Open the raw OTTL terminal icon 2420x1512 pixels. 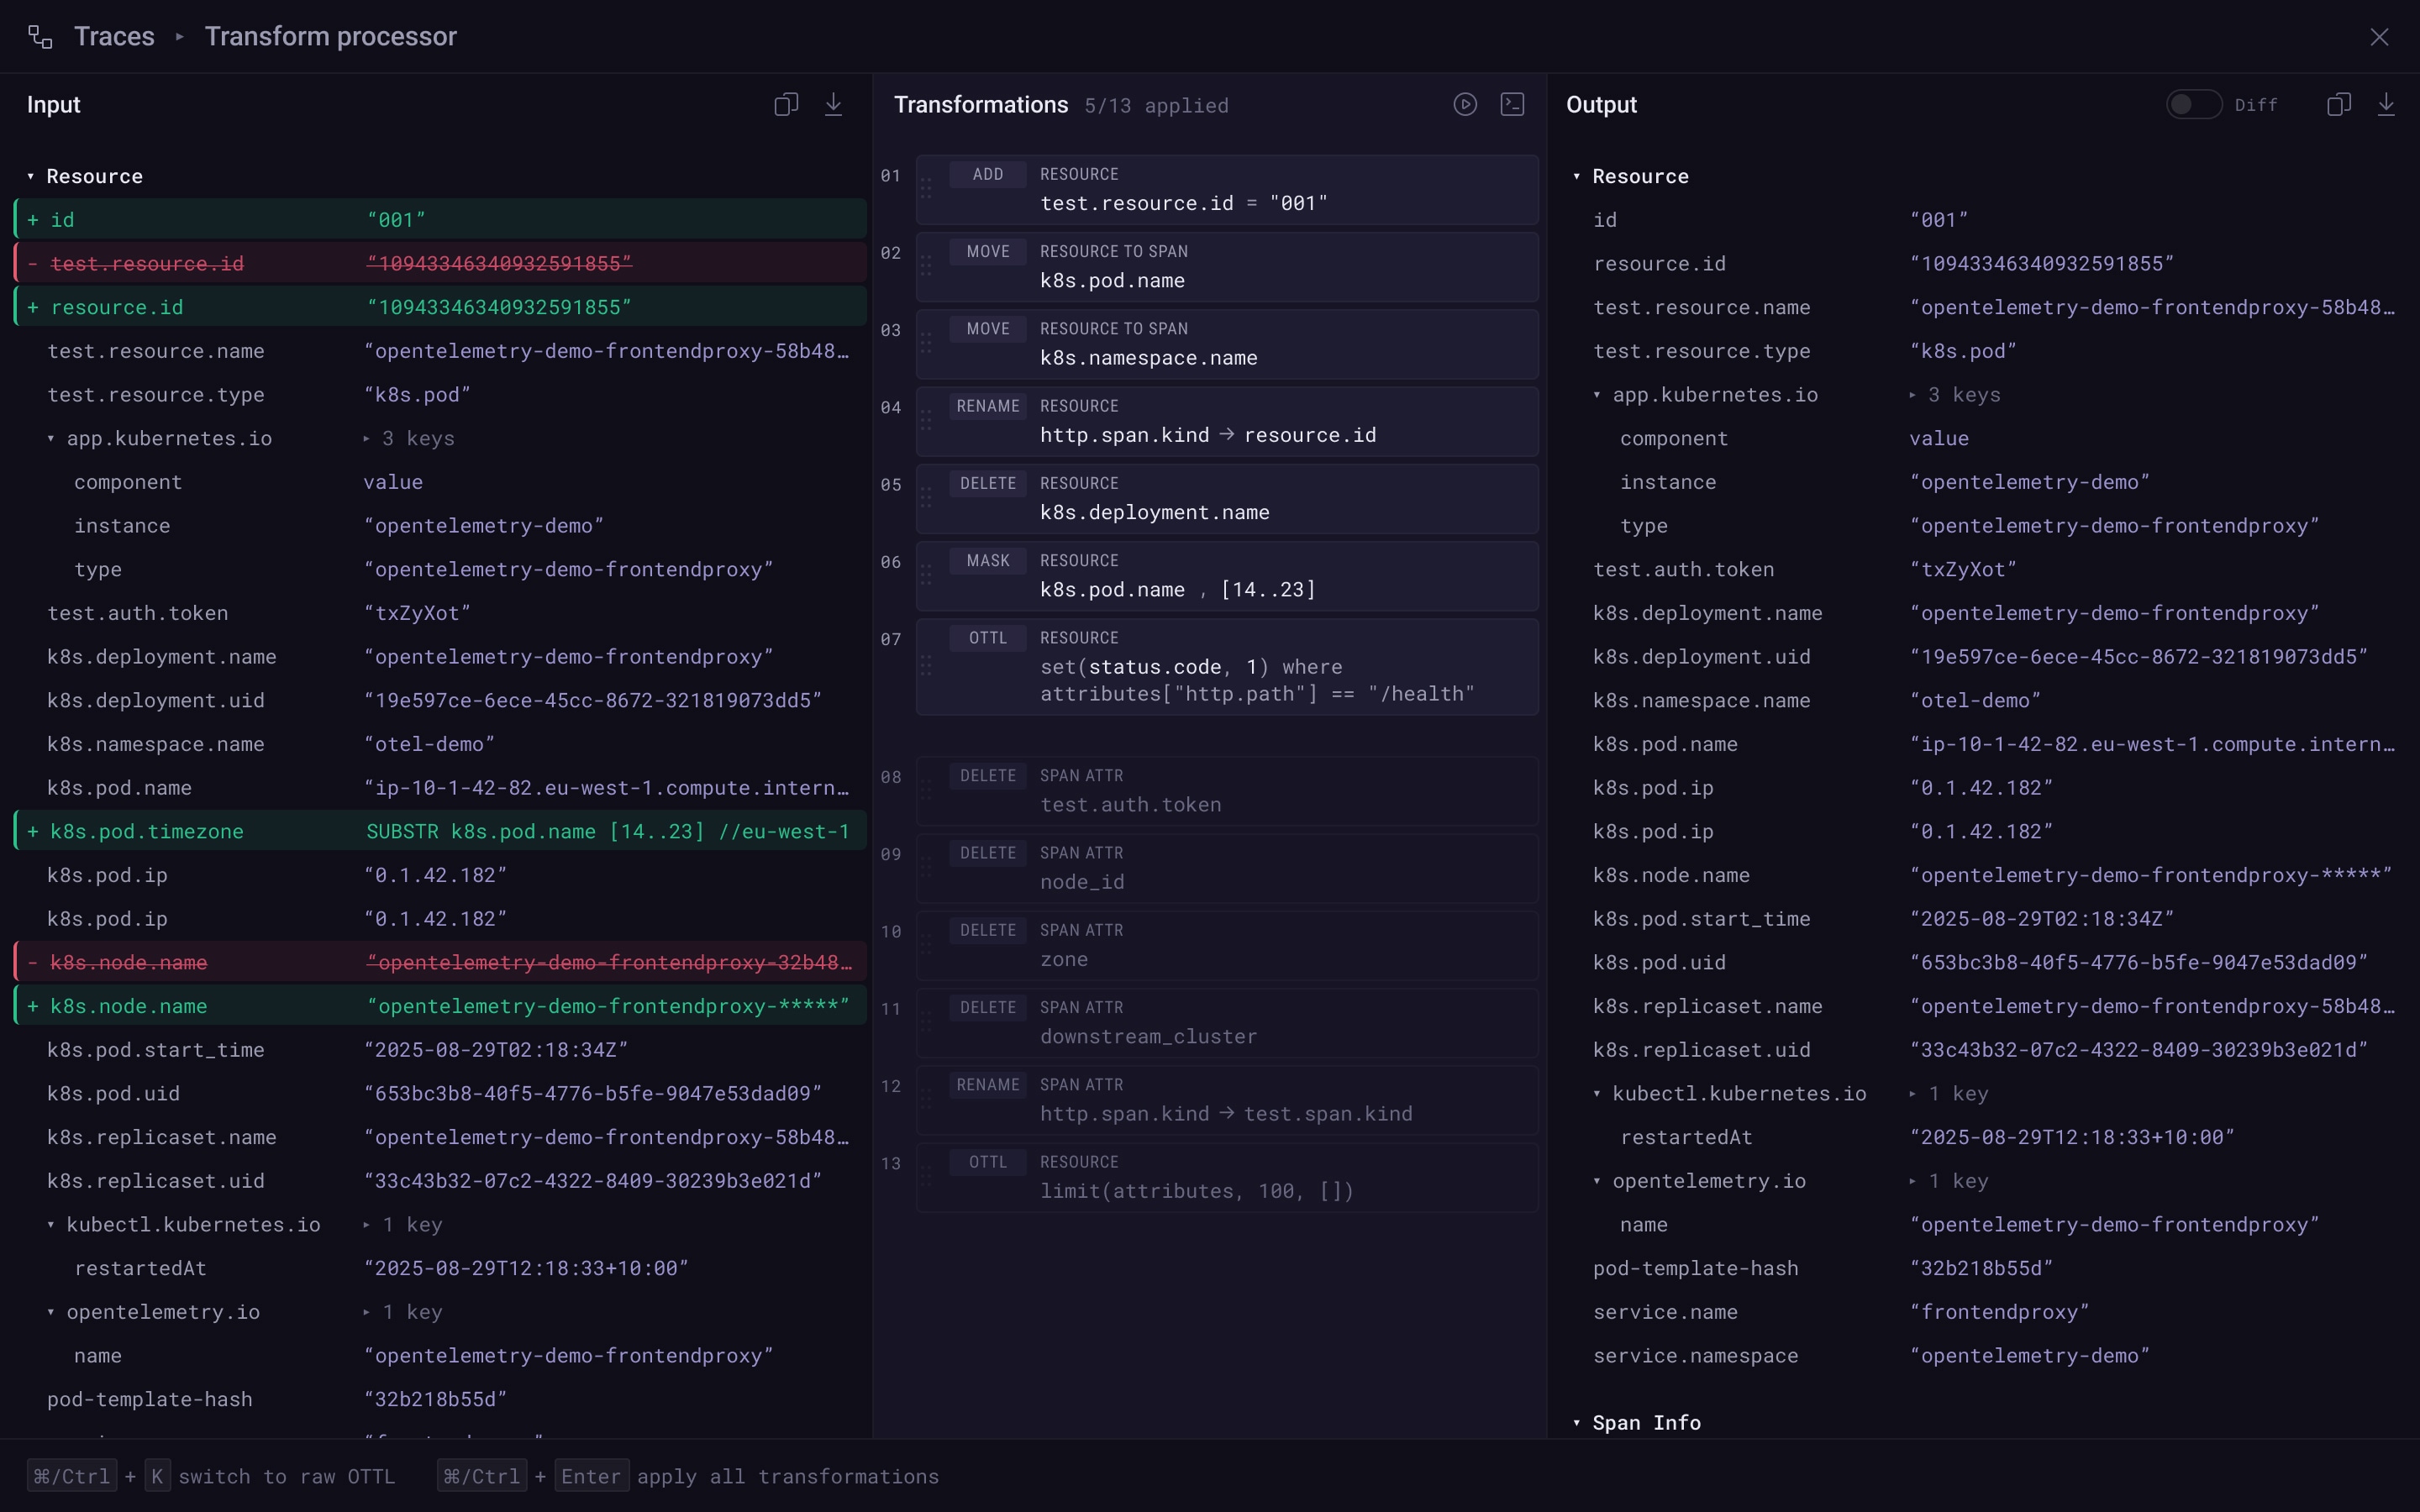click(x=1512, y=105)
